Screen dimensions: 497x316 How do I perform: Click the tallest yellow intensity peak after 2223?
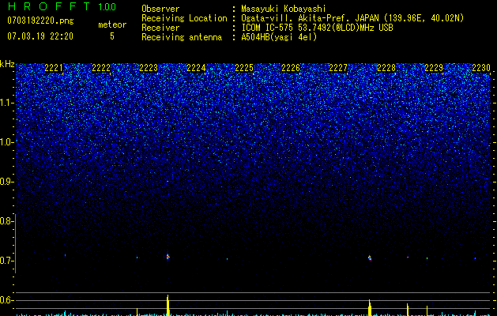click(168, 305)
